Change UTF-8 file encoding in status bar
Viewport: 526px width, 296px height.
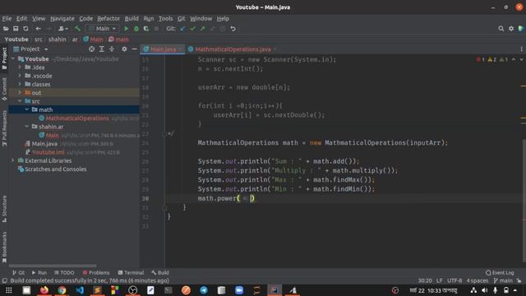[454, 280]
